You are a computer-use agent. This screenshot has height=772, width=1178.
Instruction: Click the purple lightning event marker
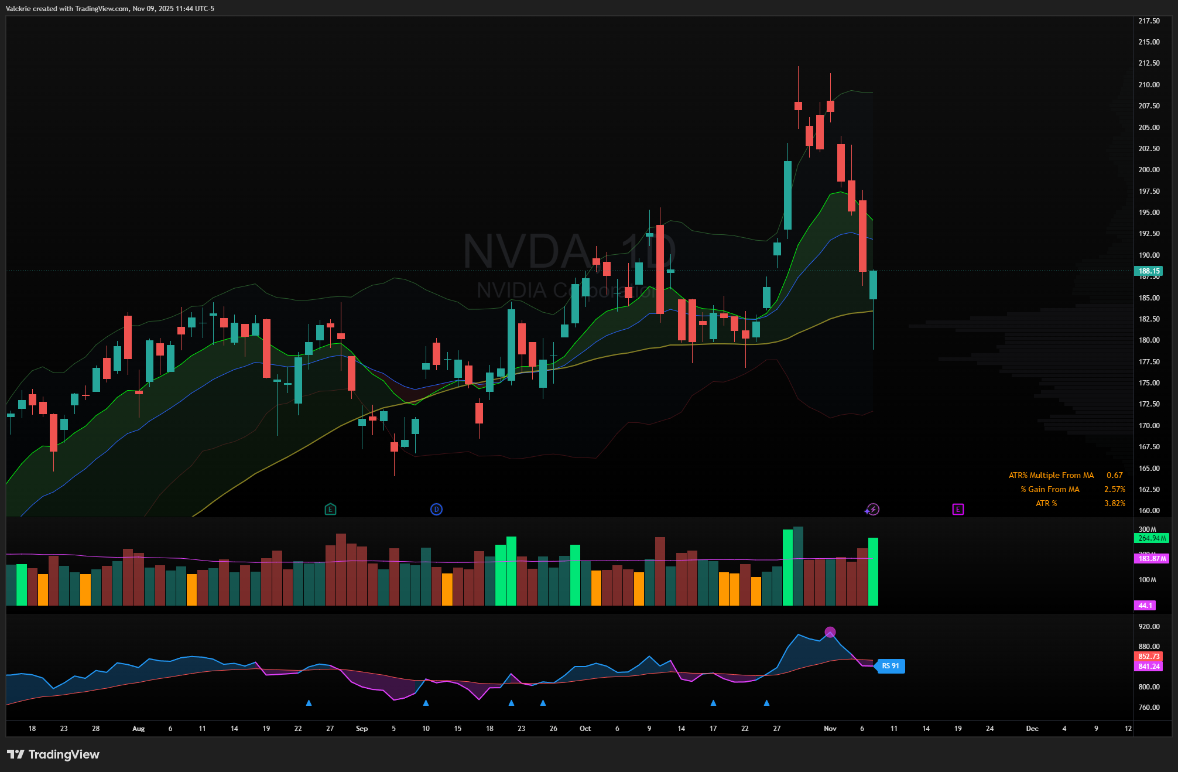[x=872, y=509]
